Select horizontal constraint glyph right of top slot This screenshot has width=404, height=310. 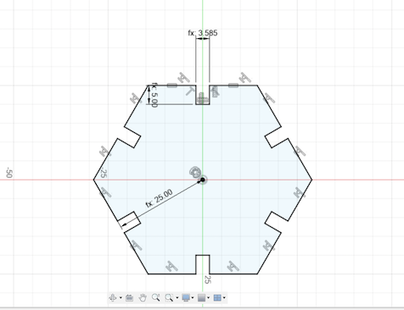[233, 86]
